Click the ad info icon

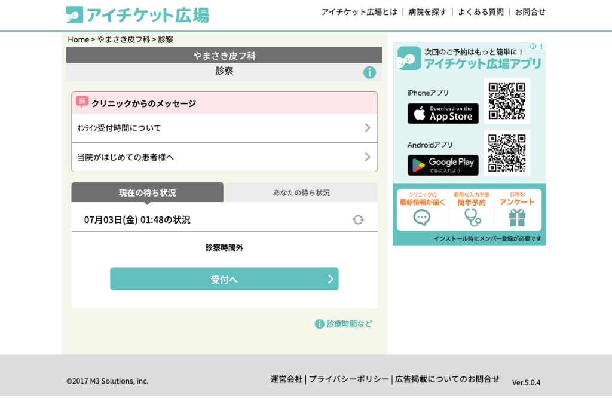coord(533,46)
